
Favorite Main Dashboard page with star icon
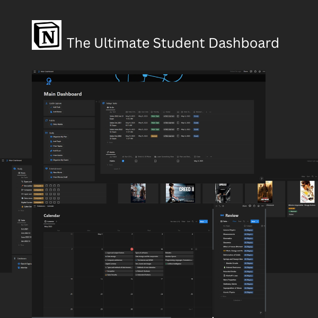pyautogui.click(x=260, y=72)
